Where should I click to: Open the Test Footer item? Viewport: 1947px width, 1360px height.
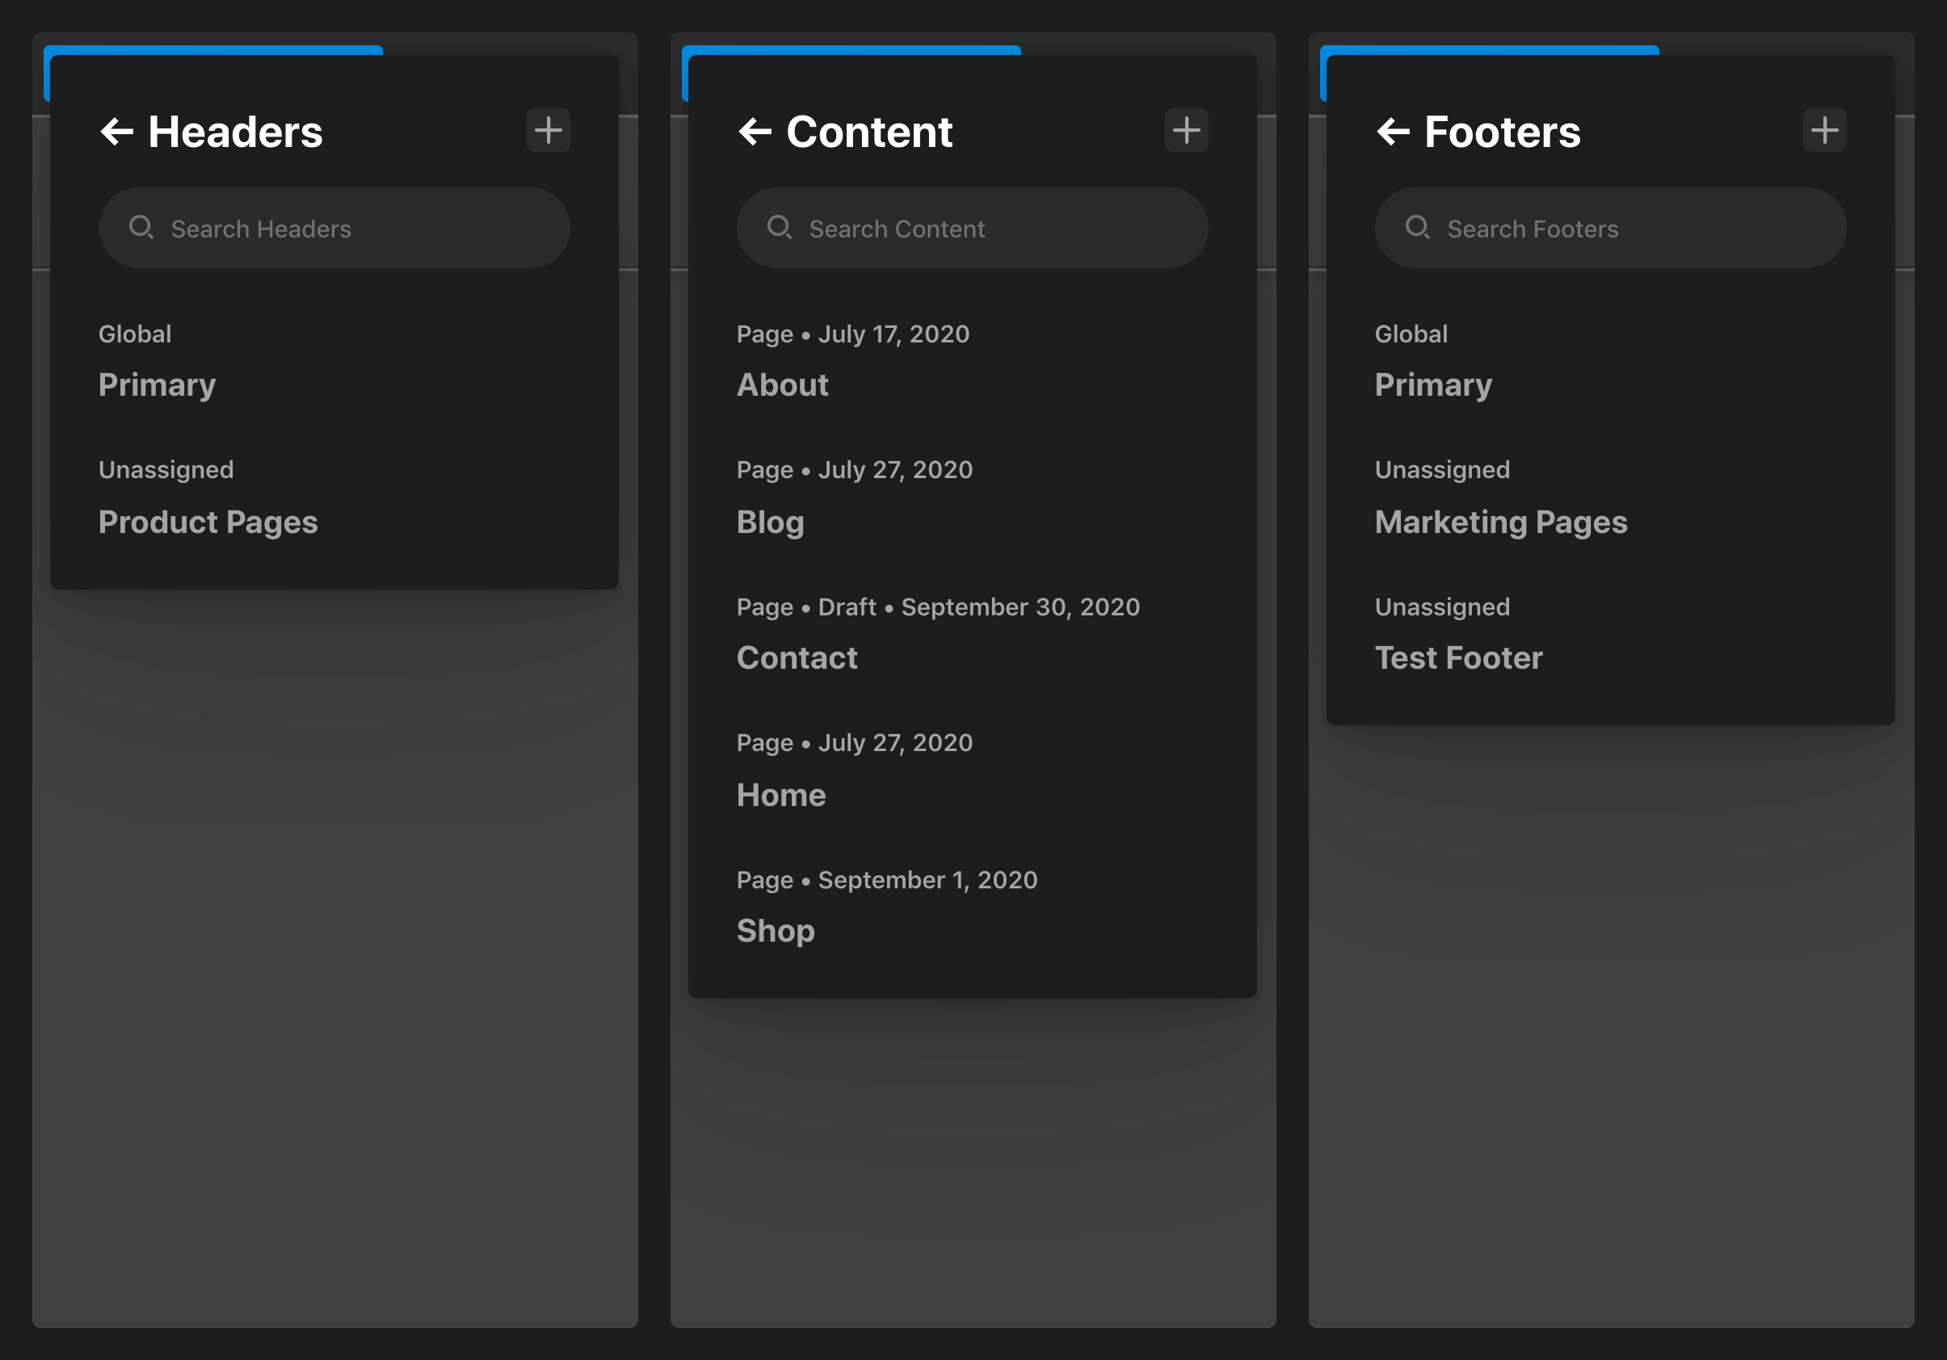click(1458, 658)
